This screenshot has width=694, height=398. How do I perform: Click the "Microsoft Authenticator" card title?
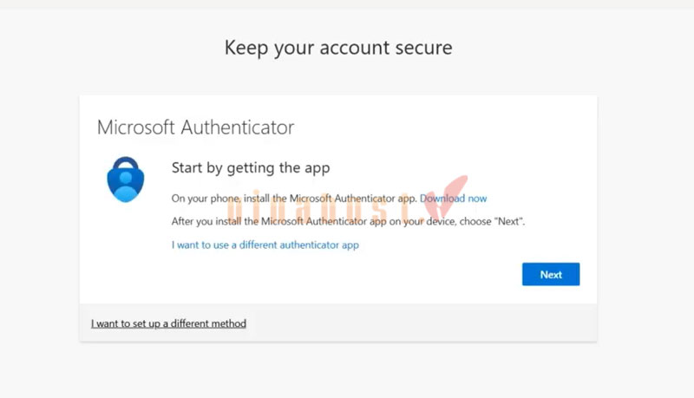pyautogui.click(x=195, y=127)
